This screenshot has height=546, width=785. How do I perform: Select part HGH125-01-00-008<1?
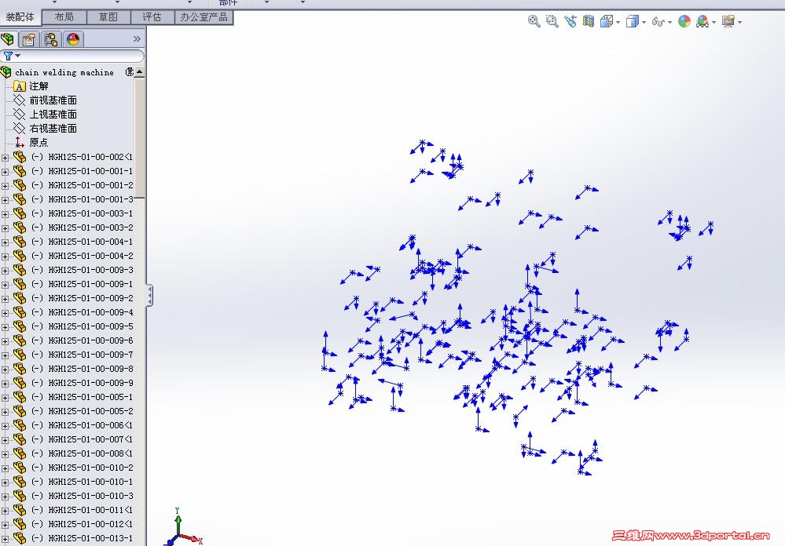click(82, 453)
